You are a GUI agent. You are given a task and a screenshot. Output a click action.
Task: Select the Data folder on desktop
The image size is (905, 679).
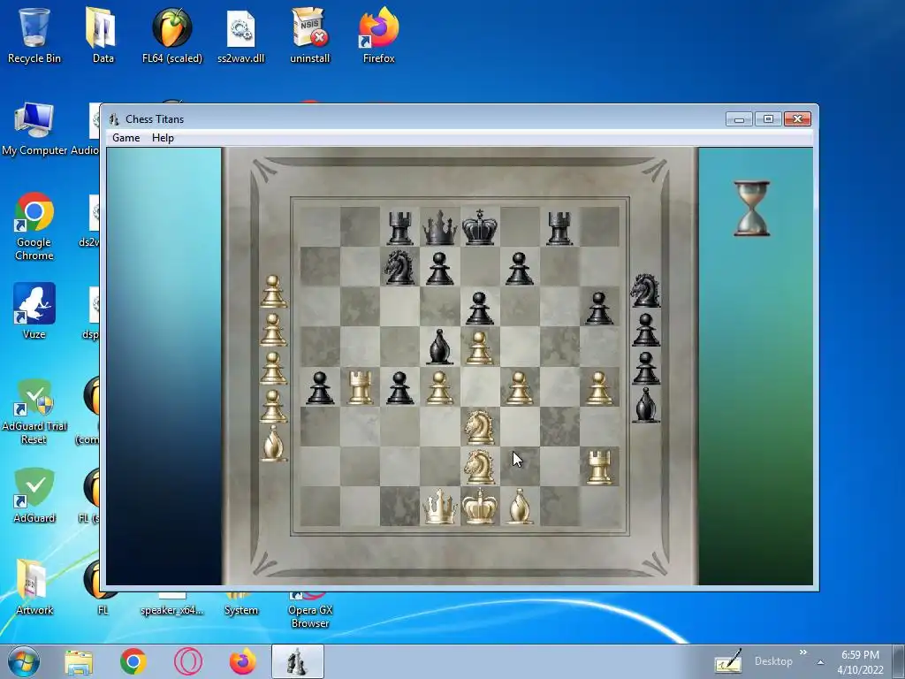tap(103, 34)
